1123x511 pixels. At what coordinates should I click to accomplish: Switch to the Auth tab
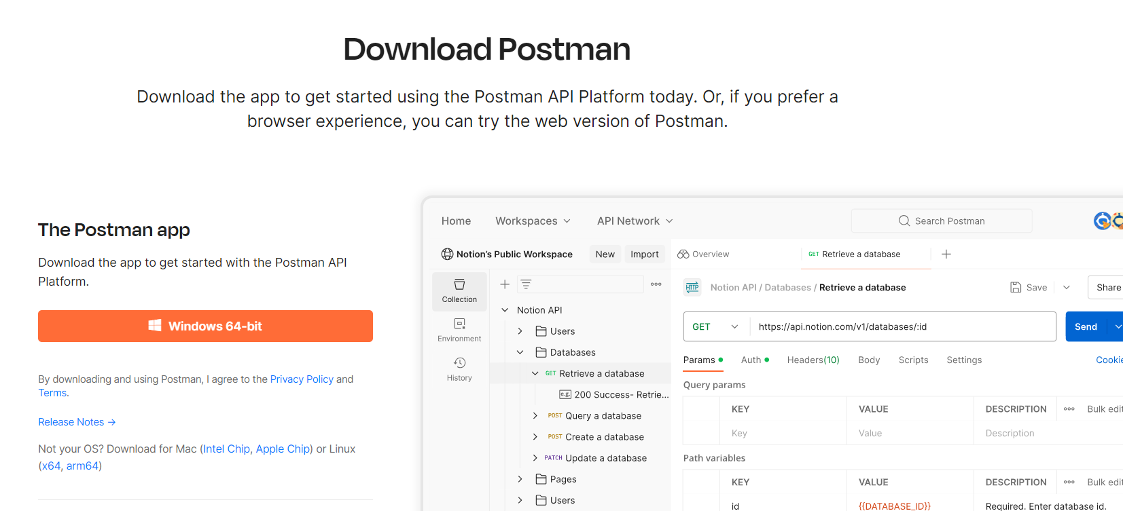pyautogui.click(x=755, y=360)
